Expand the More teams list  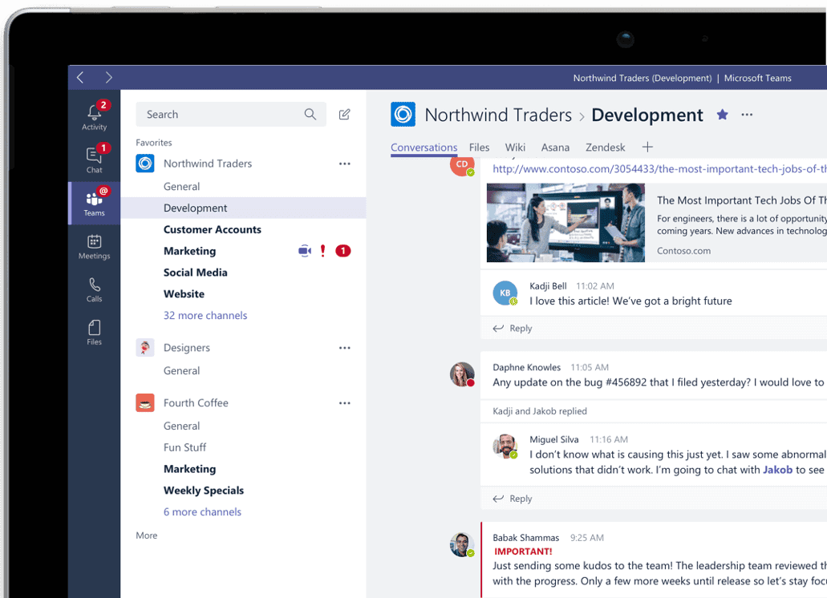[147, 535]
